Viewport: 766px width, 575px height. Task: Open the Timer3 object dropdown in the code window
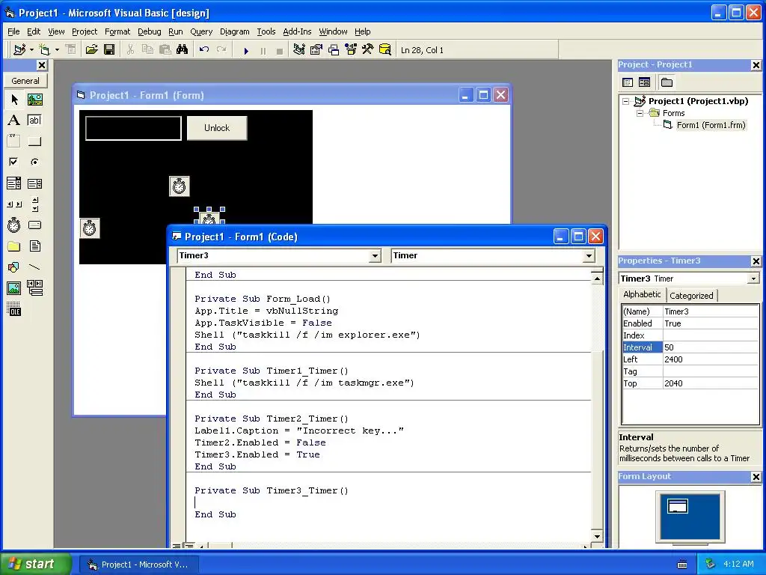point(375,256)
